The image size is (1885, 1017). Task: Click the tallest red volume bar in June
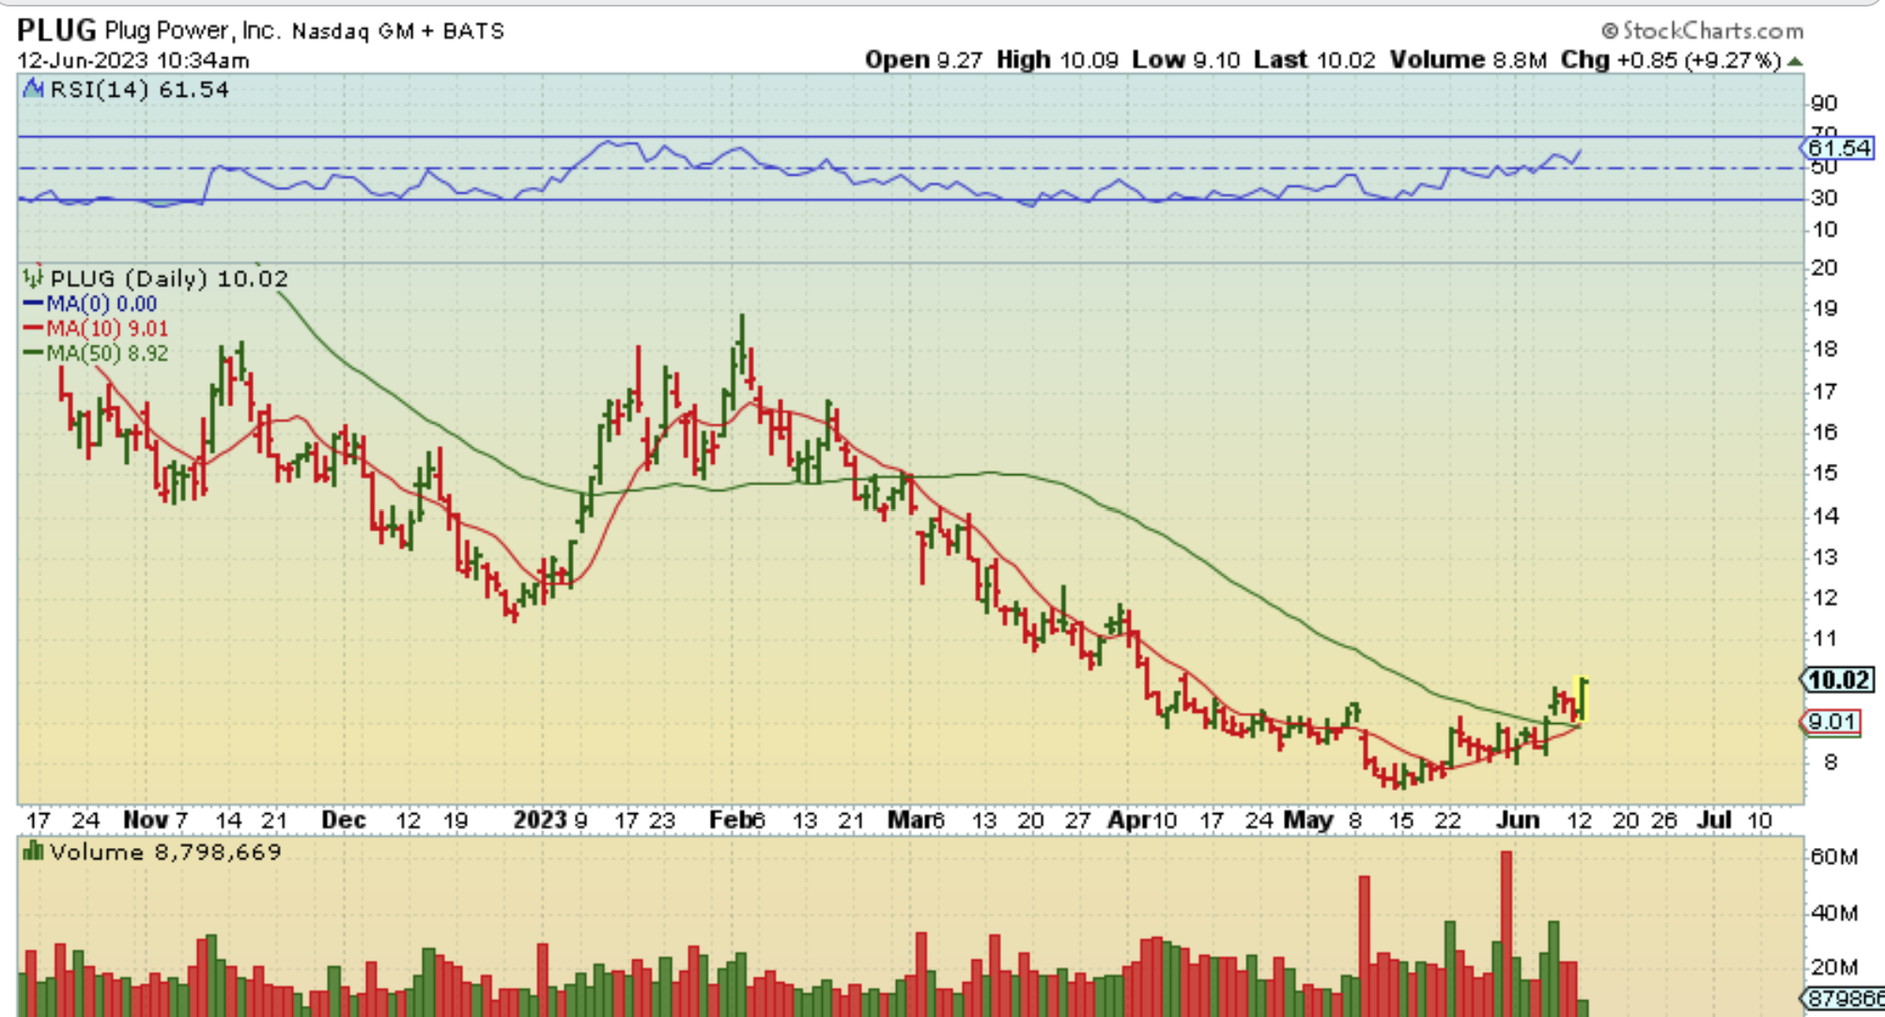(1506, 930)
